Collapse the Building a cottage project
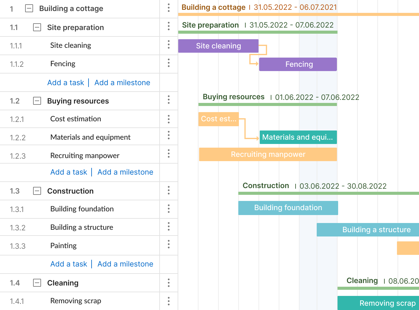Image resolution: width=419 pixels, height=310 pixels. (29, 9)
